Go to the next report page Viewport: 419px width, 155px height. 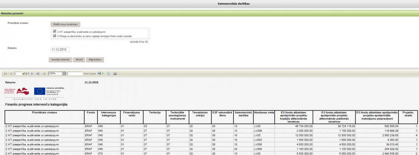(x=32, y=73)
